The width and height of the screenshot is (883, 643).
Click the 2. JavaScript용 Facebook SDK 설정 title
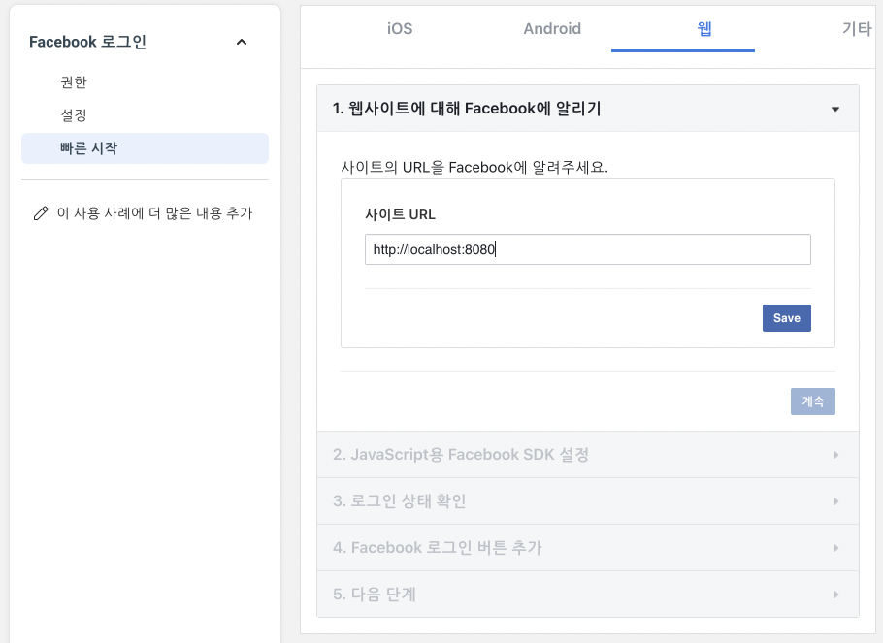pyautogui.click(x=461, y=455)
